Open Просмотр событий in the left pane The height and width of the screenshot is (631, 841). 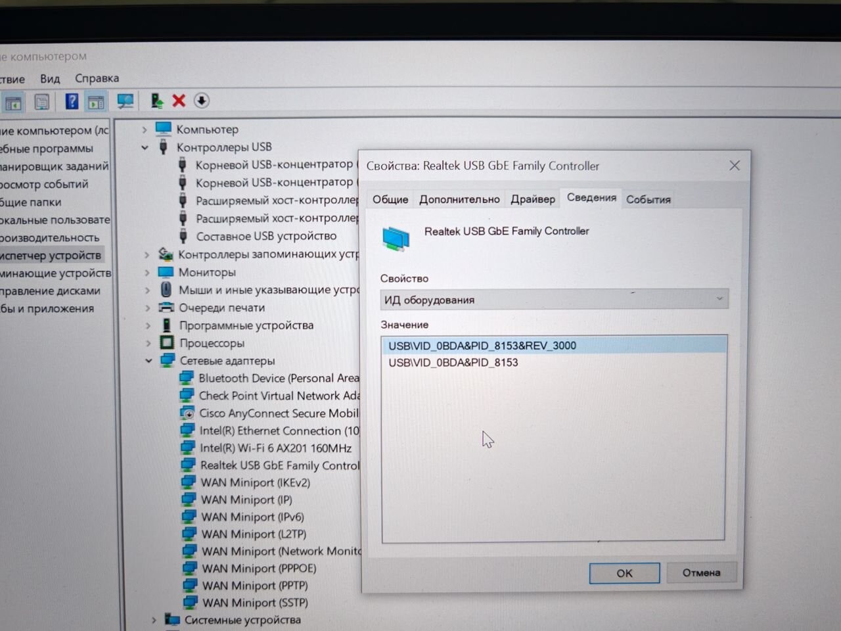tap(44, 184)
